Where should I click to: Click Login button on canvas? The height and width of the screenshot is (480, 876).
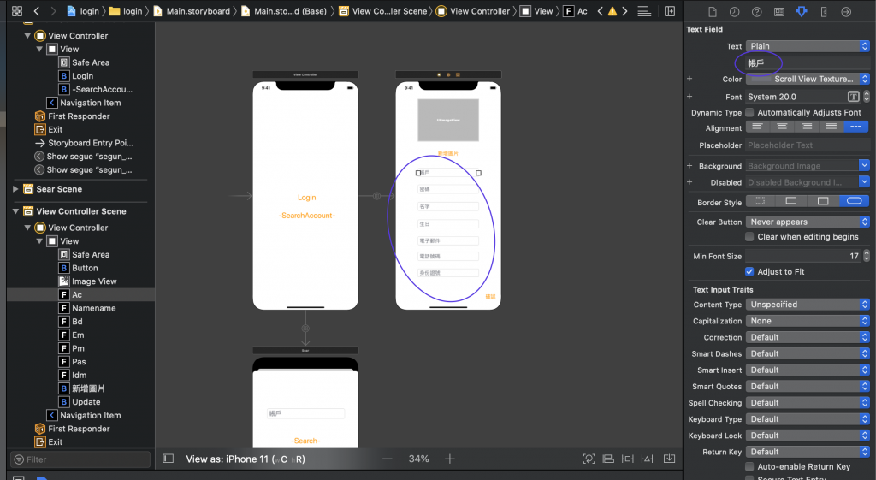(307, 198)
